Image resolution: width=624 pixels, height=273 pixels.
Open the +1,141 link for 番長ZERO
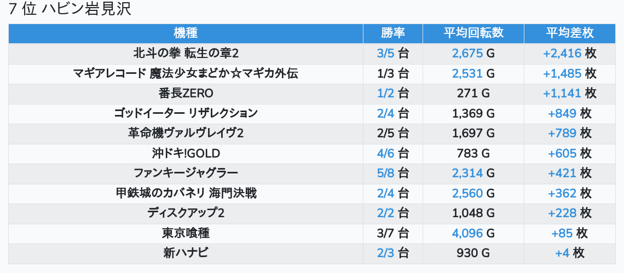tap(562, 94)
